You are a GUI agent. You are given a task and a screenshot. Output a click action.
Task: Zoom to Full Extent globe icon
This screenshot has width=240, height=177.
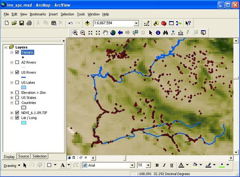point(113,33)
